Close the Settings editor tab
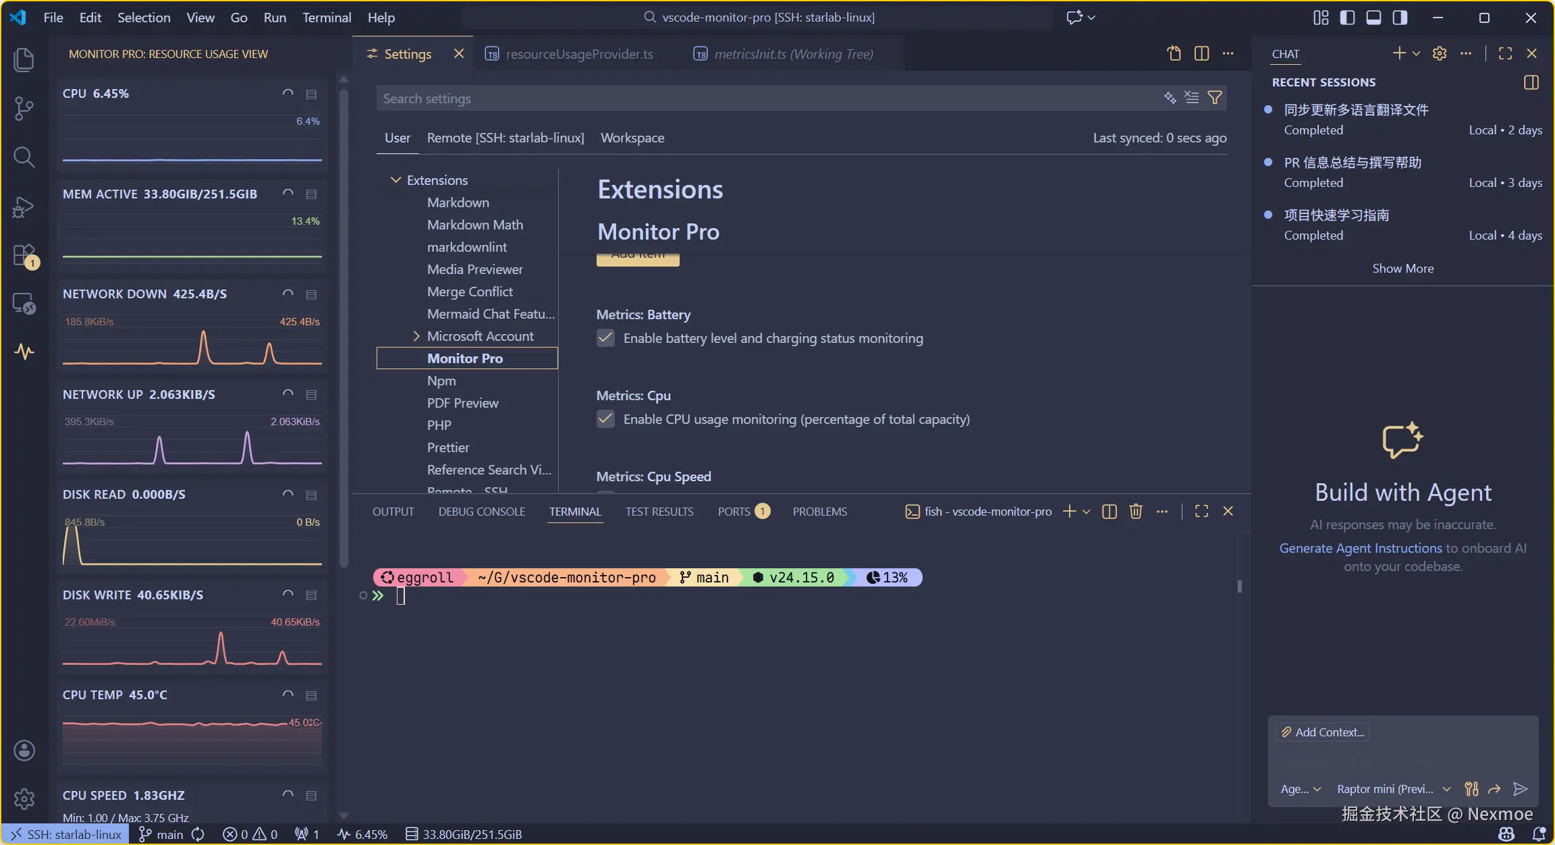This screenshot has width=1555, height=845. pyautogui.click(x=459, y=53)
